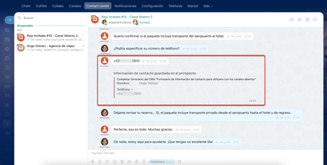
Task: Open Rojo invitado #15 chat title link
Action: 127,17
